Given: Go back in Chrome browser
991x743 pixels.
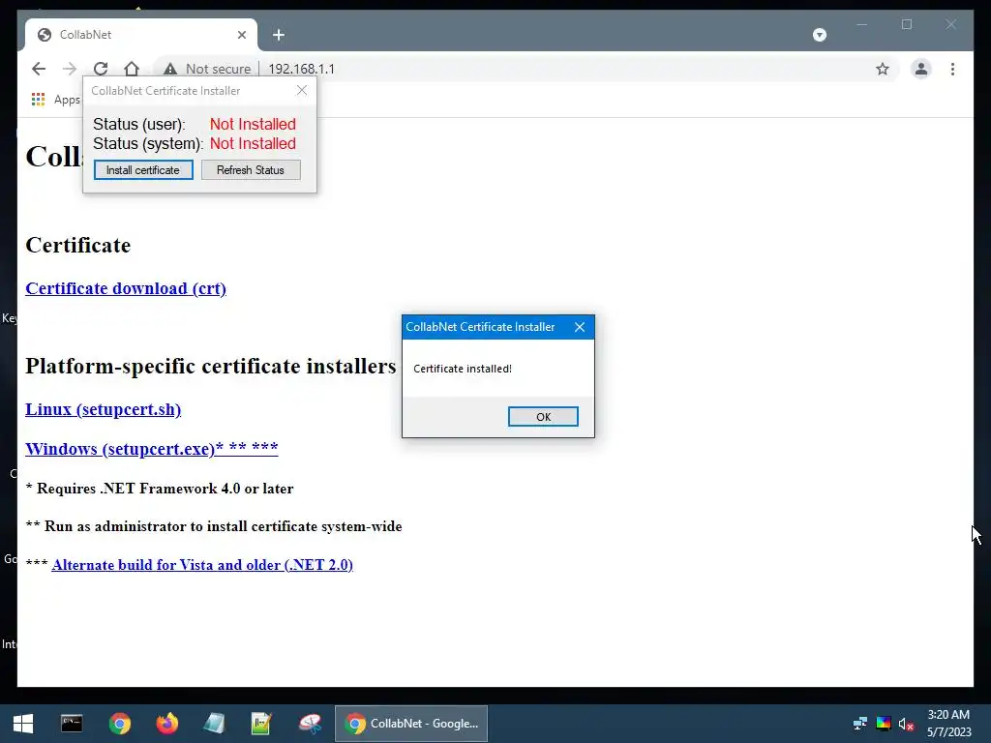Looking at the screenshot, I should point(39,69).
